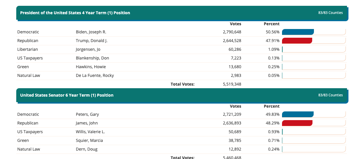The height and width of the screenshot is (159, 356).
Task: Select the Peters, Gary candidate name
Action: tap(87, 114)
